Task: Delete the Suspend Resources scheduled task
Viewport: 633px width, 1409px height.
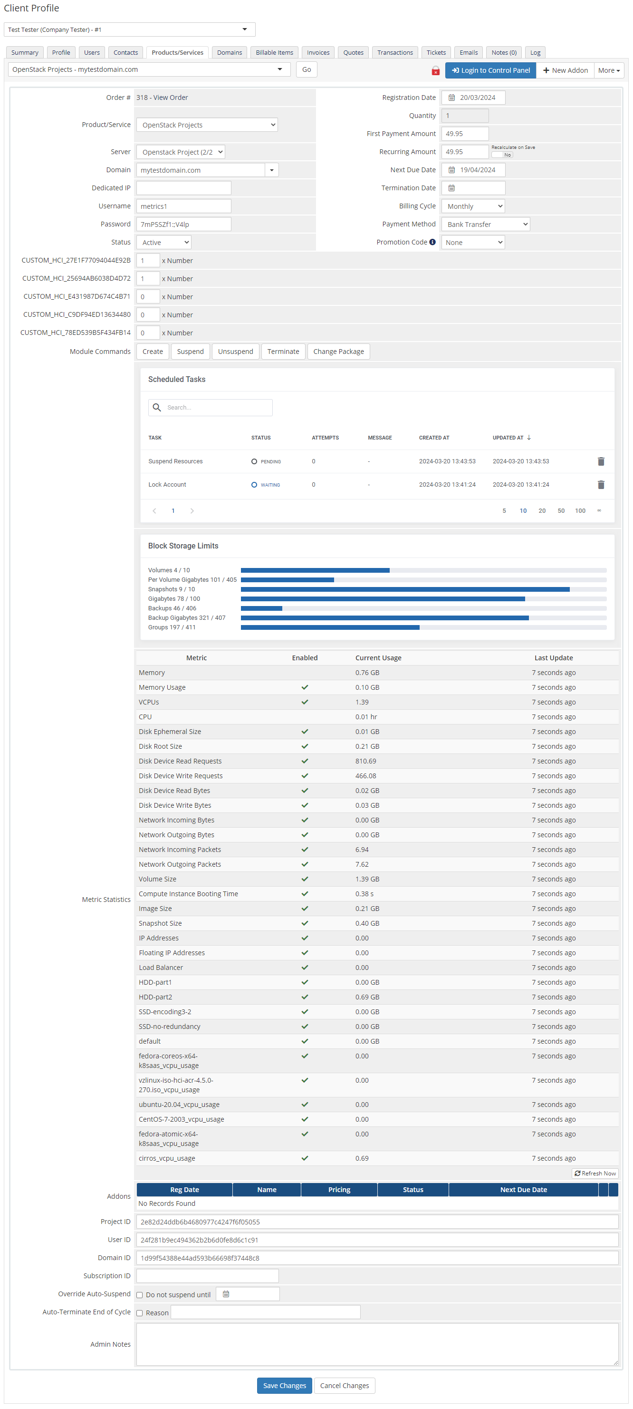Action: [600, 461]
